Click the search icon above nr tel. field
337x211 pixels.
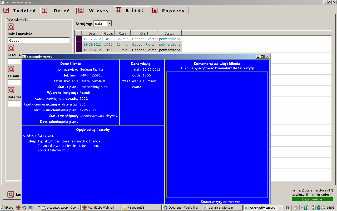[x=11, y=48]
